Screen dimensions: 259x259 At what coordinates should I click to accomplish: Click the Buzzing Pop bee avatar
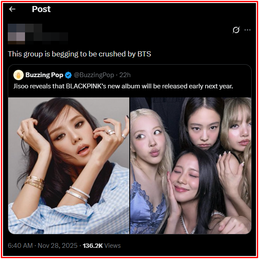19,75
